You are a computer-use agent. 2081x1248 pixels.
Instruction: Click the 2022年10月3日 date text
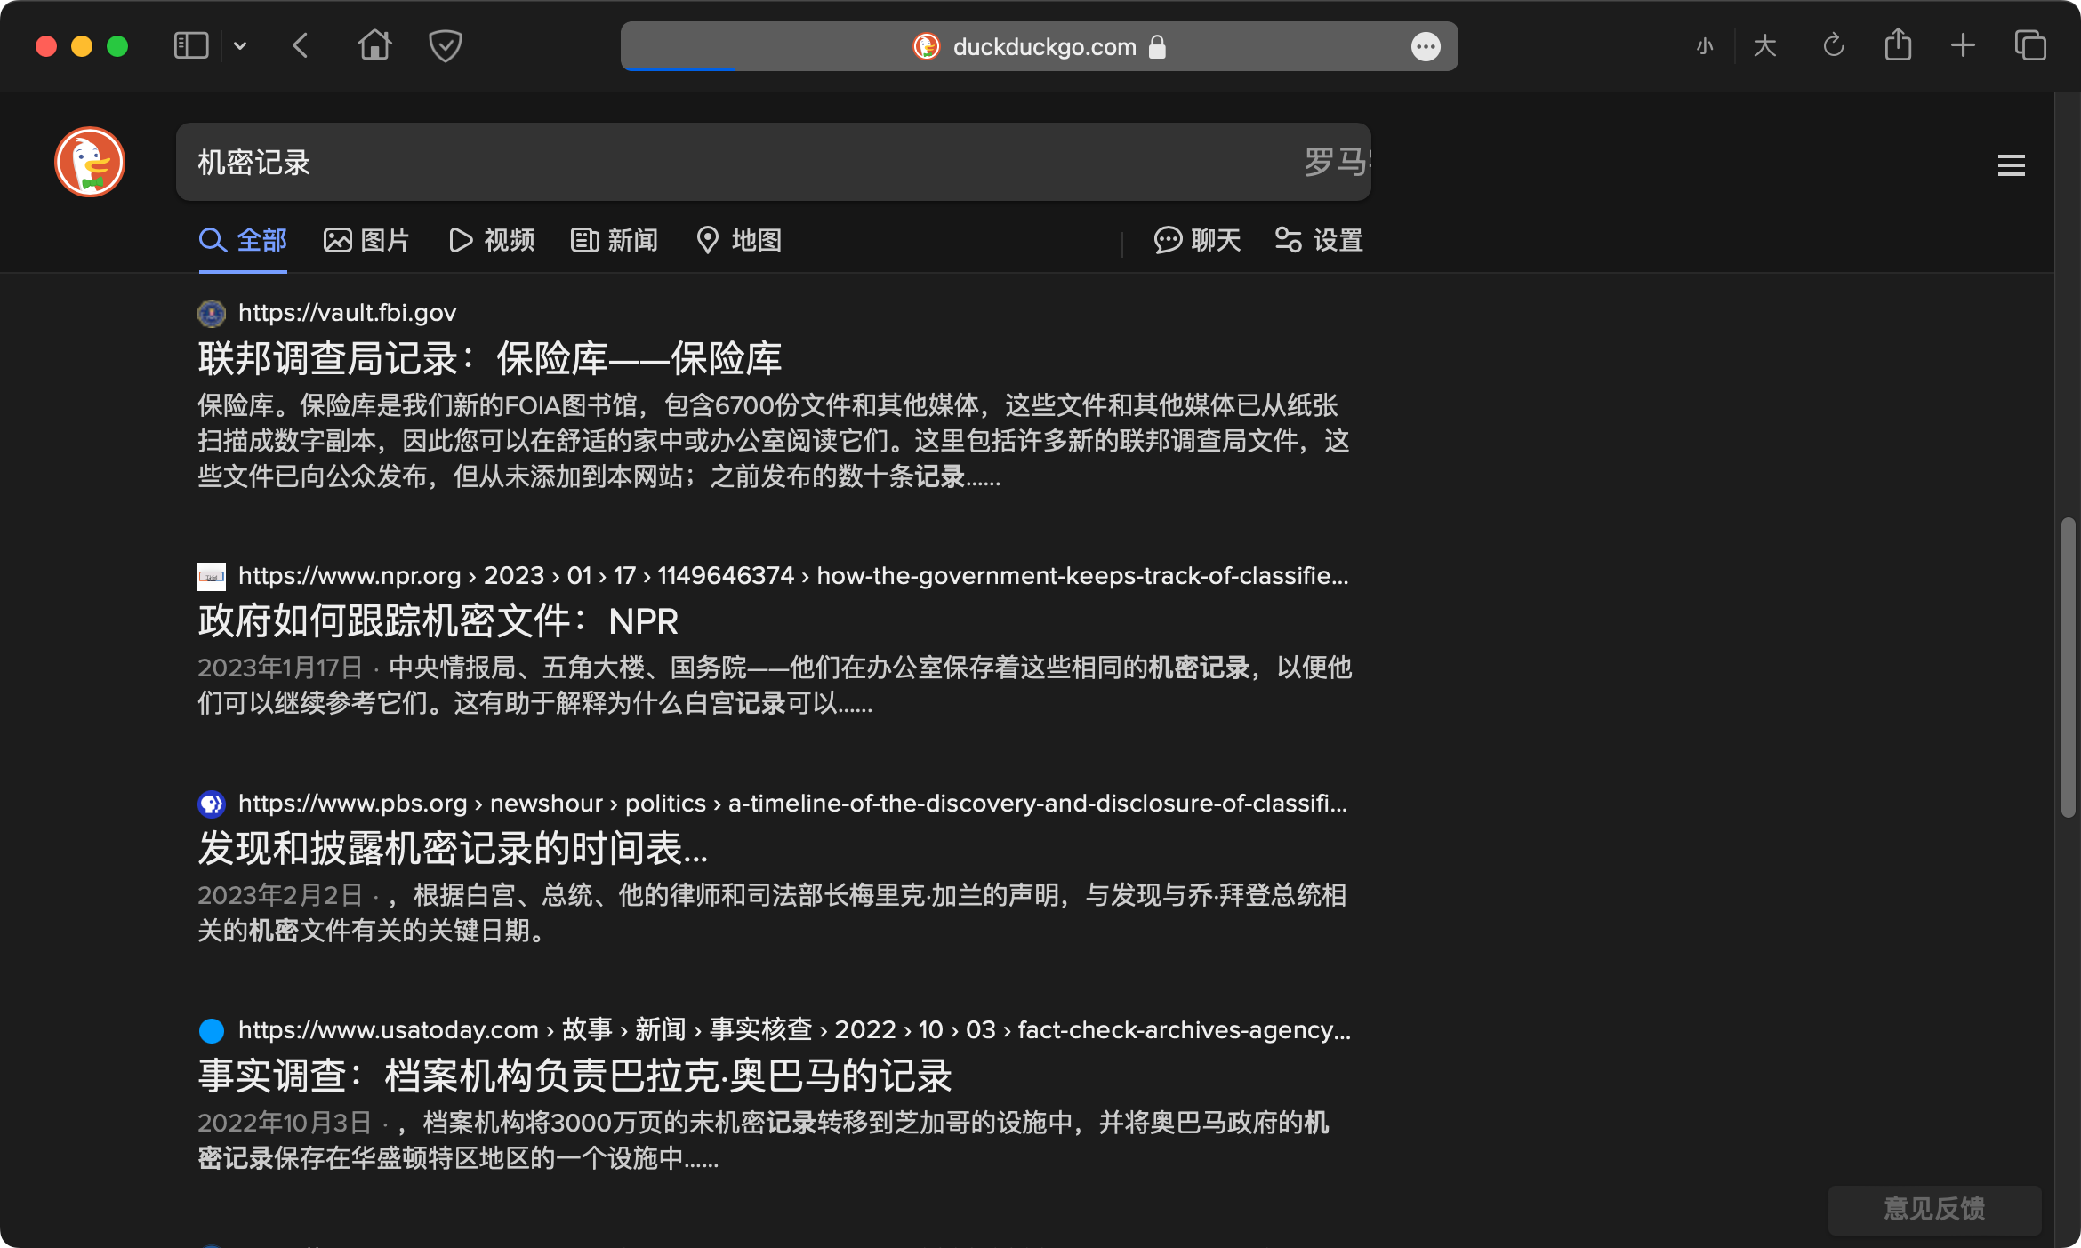coord(285,1123)
